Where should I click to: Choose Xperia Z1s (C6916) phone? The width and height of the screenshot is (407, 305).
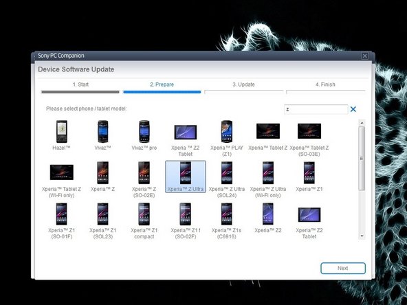[x=227, y=214]
